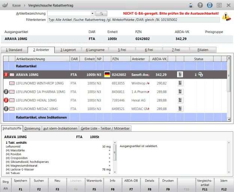Click the Drucken F9 button
The image size is (234, 192).
point(168,185)
